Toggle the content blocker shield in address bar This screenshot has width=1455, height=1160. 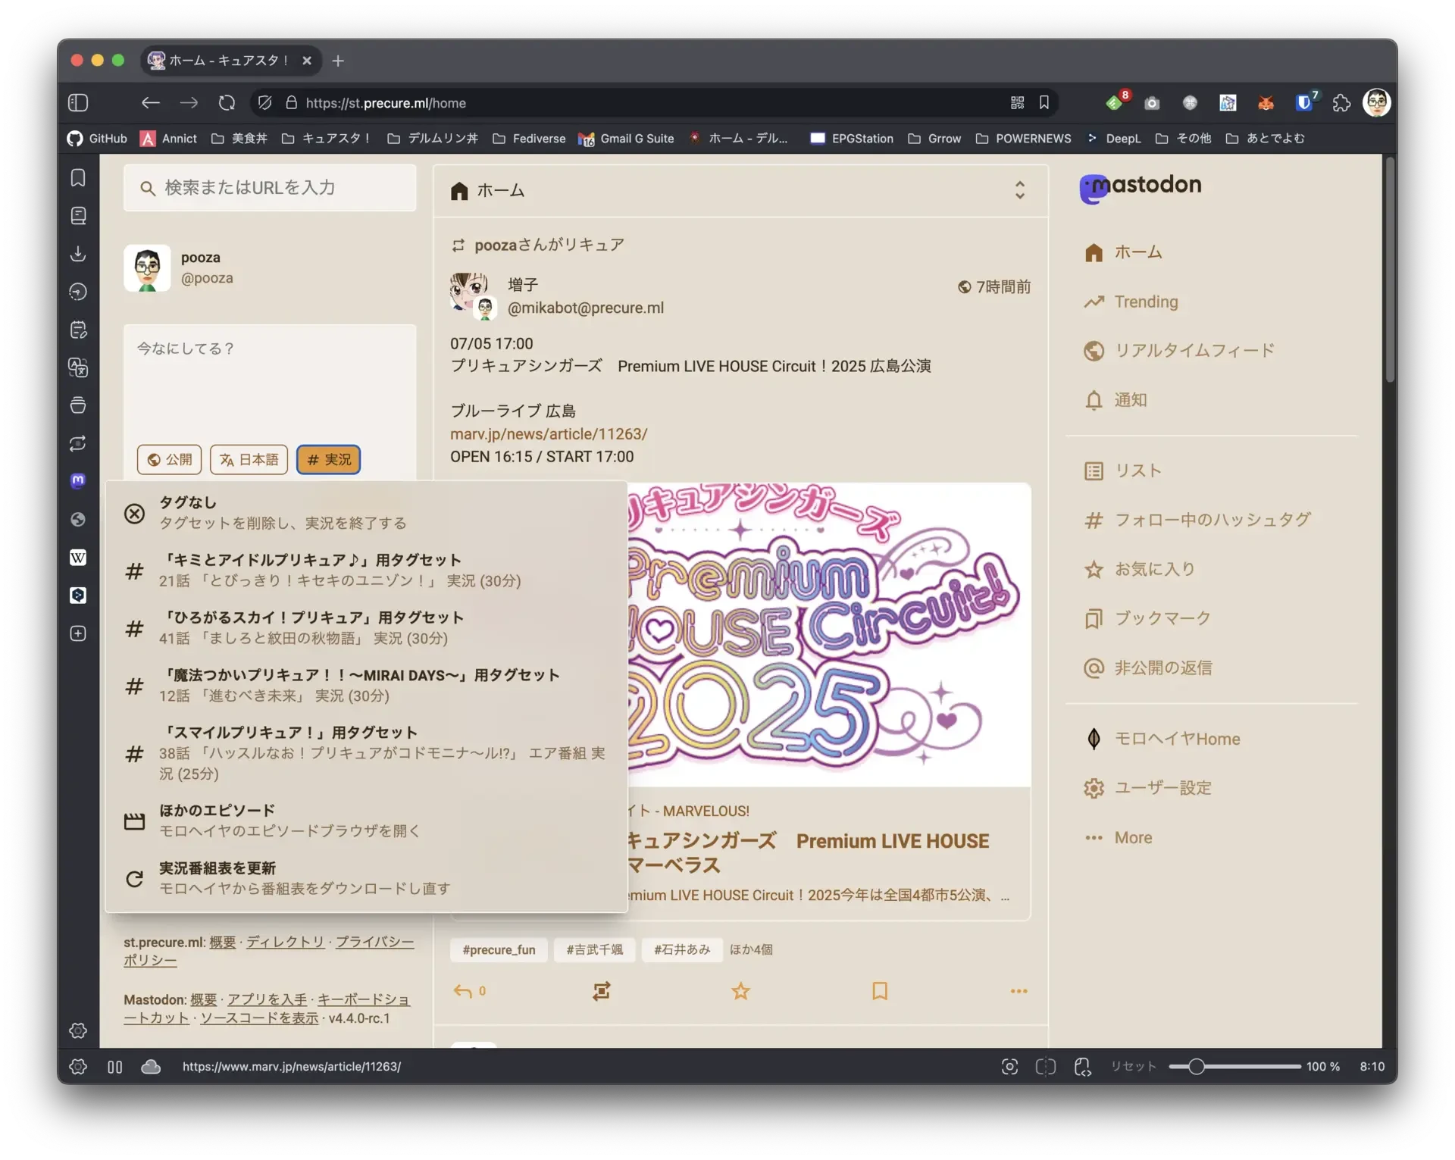coord(264,102)
